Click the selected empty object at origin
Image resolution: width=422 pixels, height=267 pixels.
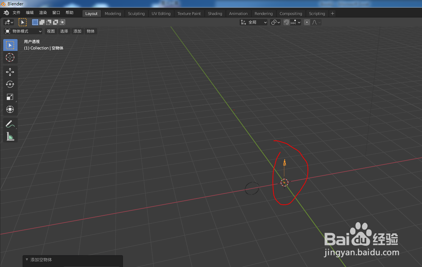point(284,182)
